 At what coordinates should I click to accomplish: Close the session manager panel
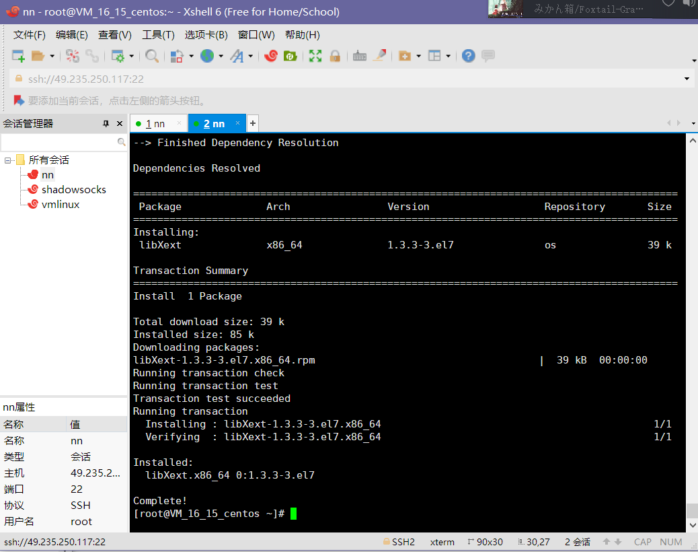[x=120, y=123]
